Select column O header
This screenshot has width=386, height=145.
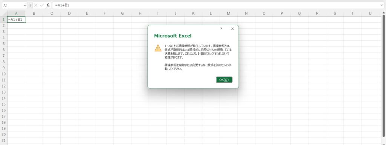pyautogui.click(x=264, y=14)
